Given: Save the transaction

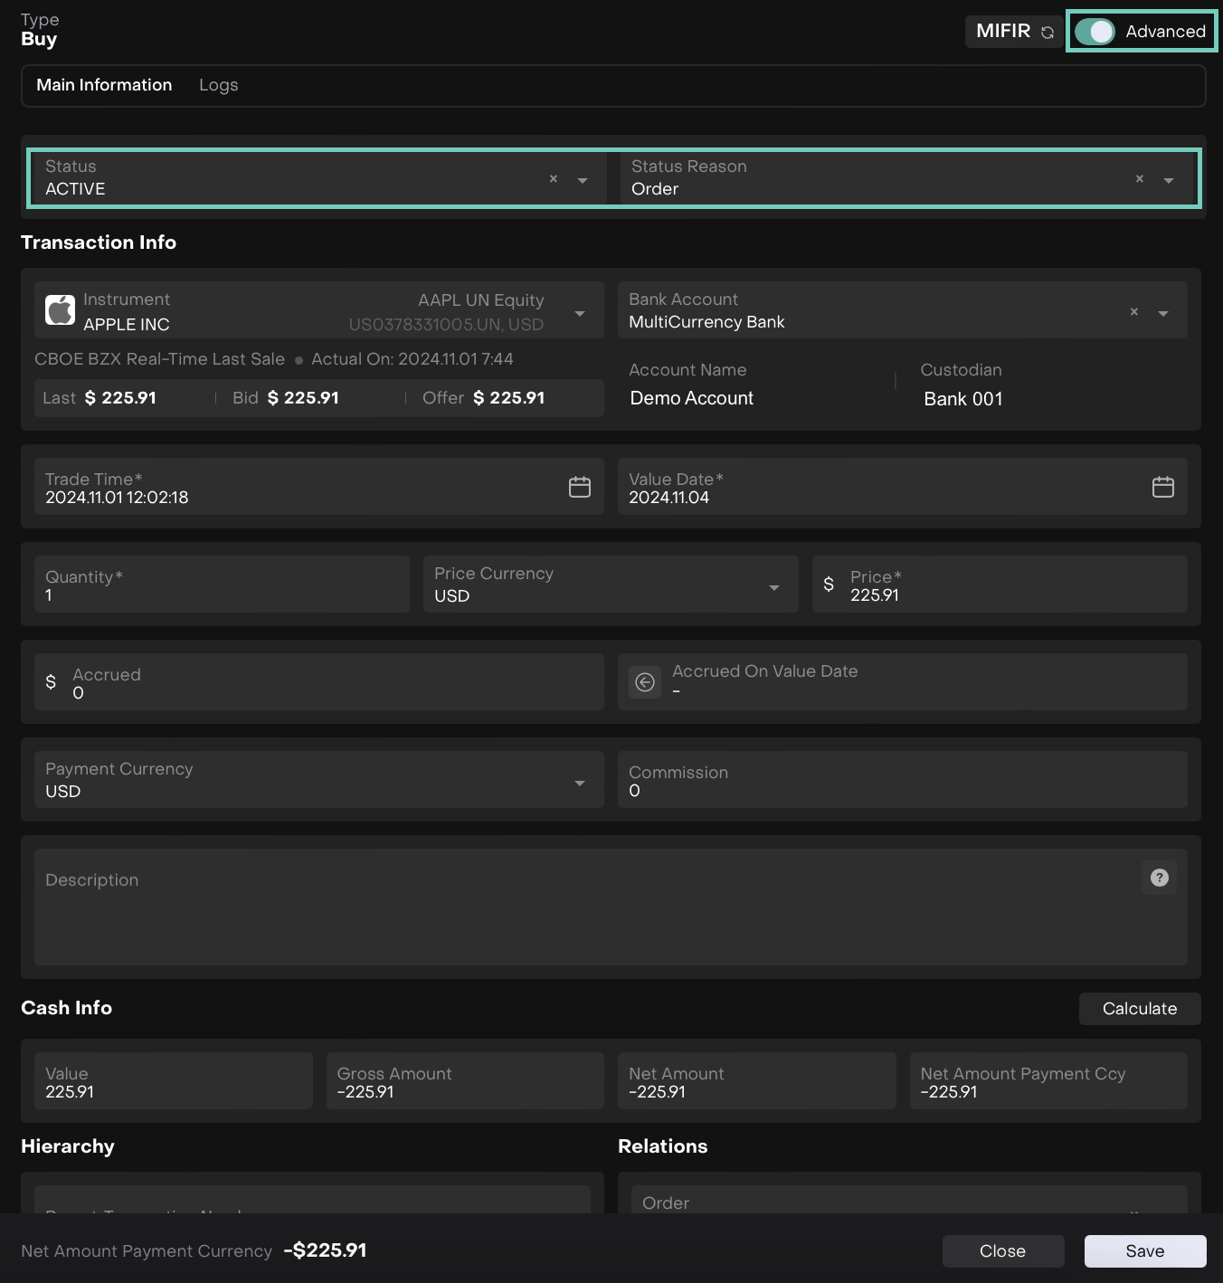Looking at the screenshot, I should (1144, 1251).
